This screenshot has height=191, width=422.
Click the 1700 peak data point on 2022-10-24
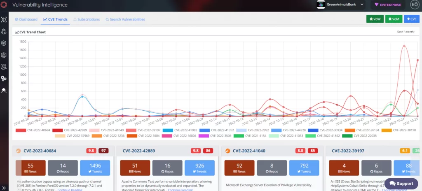tap(404, 46)
